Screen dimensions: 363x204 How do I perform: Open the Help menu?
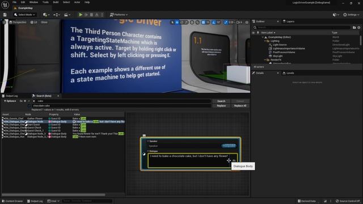pyautogui.click(x=87, y=2)
